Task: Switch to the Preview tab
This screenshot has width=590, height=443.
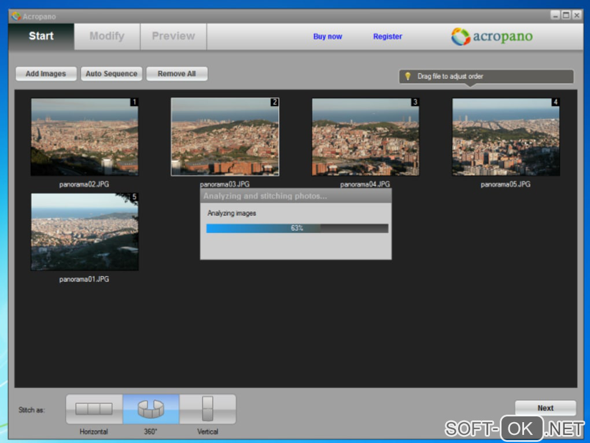Action: (x=174, y=36)
